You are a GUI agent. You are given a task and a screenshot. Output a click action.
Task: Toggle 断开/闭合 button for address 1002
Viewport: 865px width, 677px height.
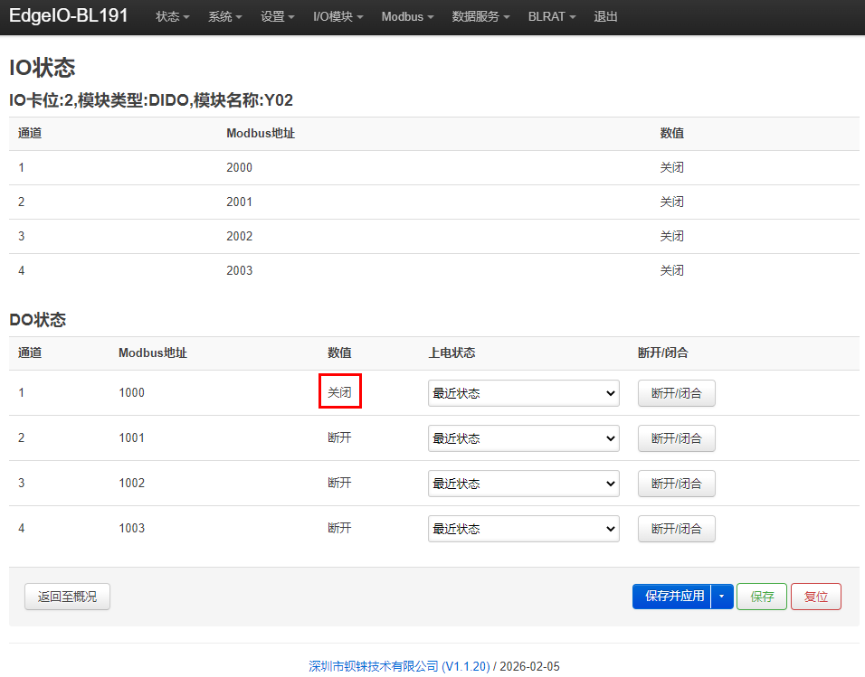pyautogui.click(x=676, y=484)
